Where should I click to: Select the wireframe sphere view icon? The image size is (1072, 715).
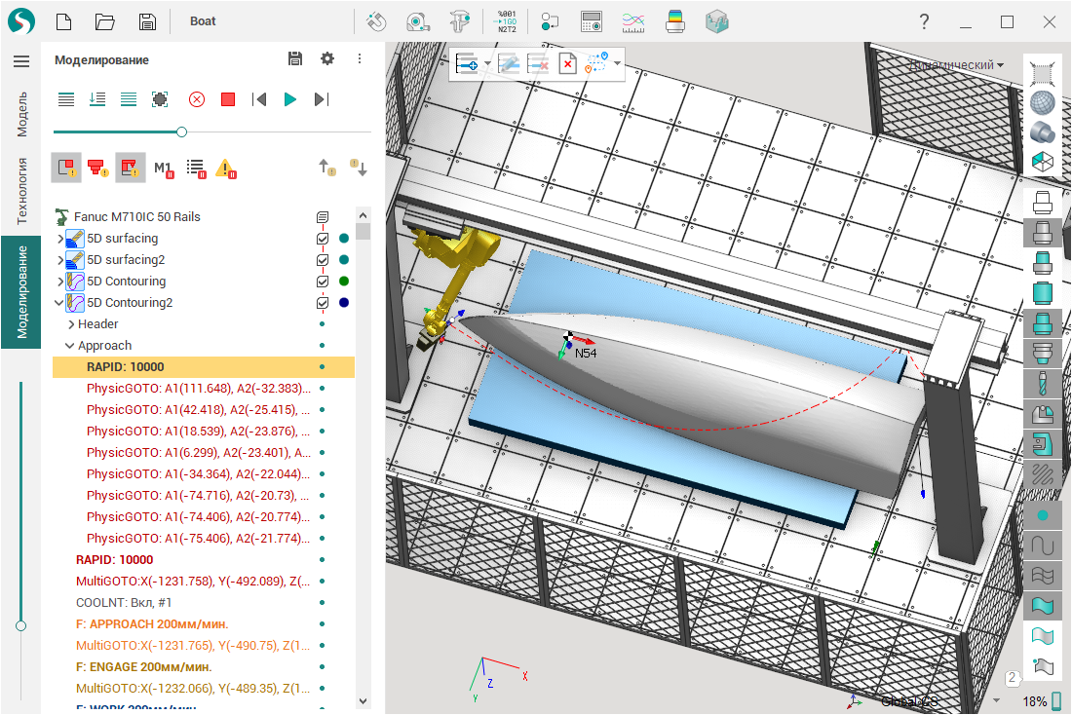tap(1043, 102)
